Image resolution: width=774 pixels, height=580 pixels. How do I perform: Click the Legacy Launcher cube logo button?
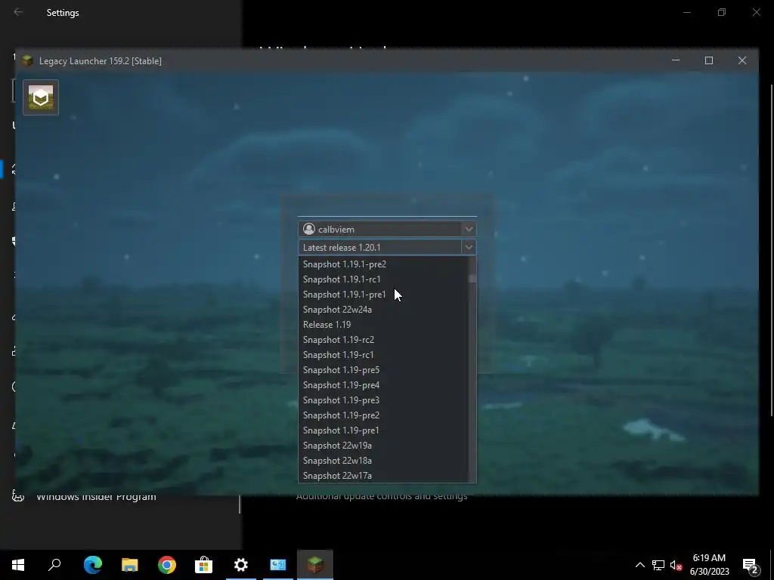pyautogui.click(x=41, y=97)
